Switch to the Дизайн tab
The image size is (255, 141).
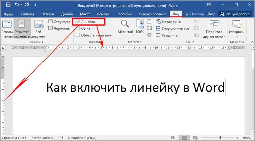[x=67, y=14]
